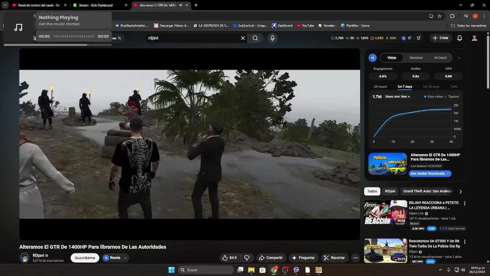
Task: Open the browser extensions puzzle icon
Action: click(x=452, y=16)
